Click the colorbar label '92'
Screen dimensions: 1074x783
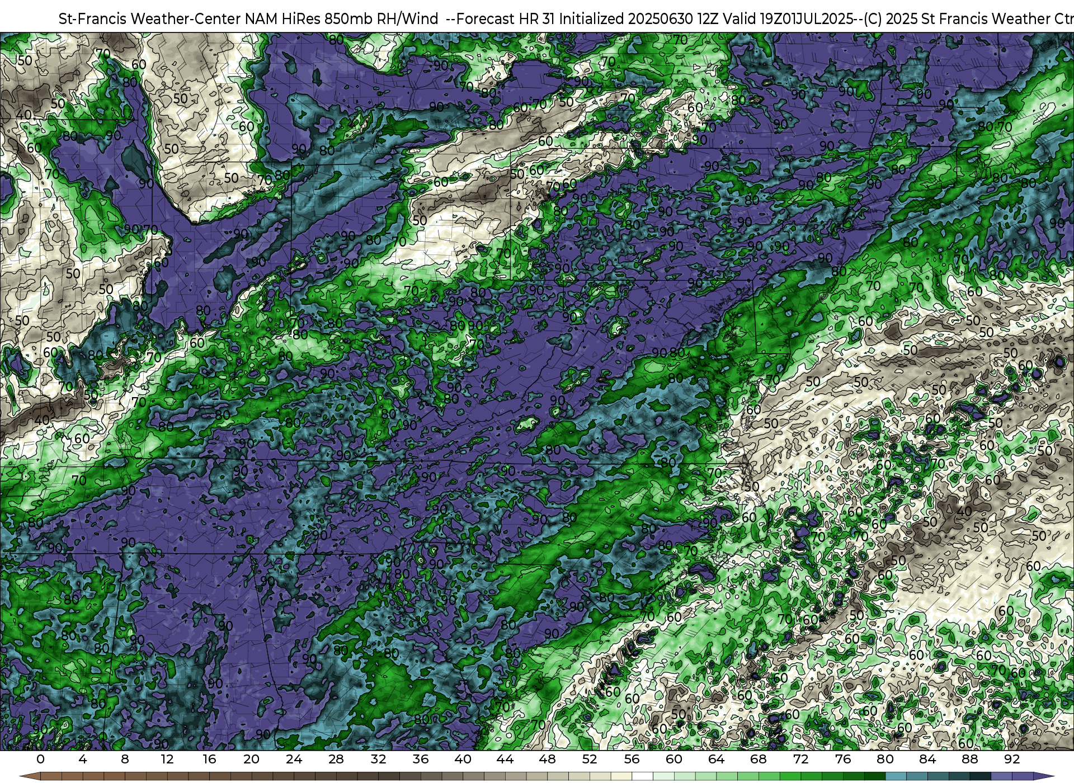pyautogui.click(x=1012, y=759)
